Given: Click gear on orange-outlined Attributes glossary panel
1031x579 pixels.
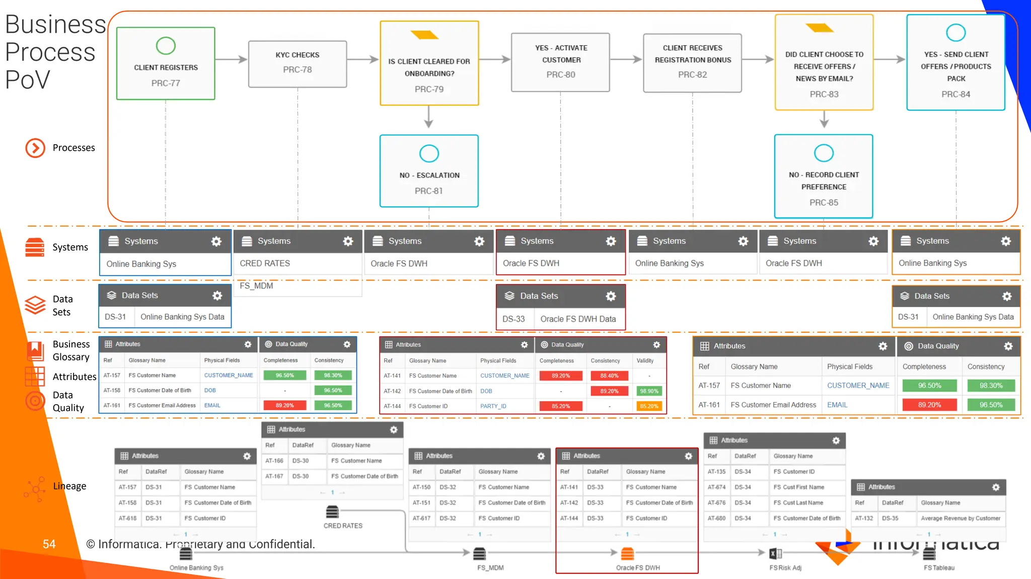Looking at the screenshot, I should pos(883,346).
